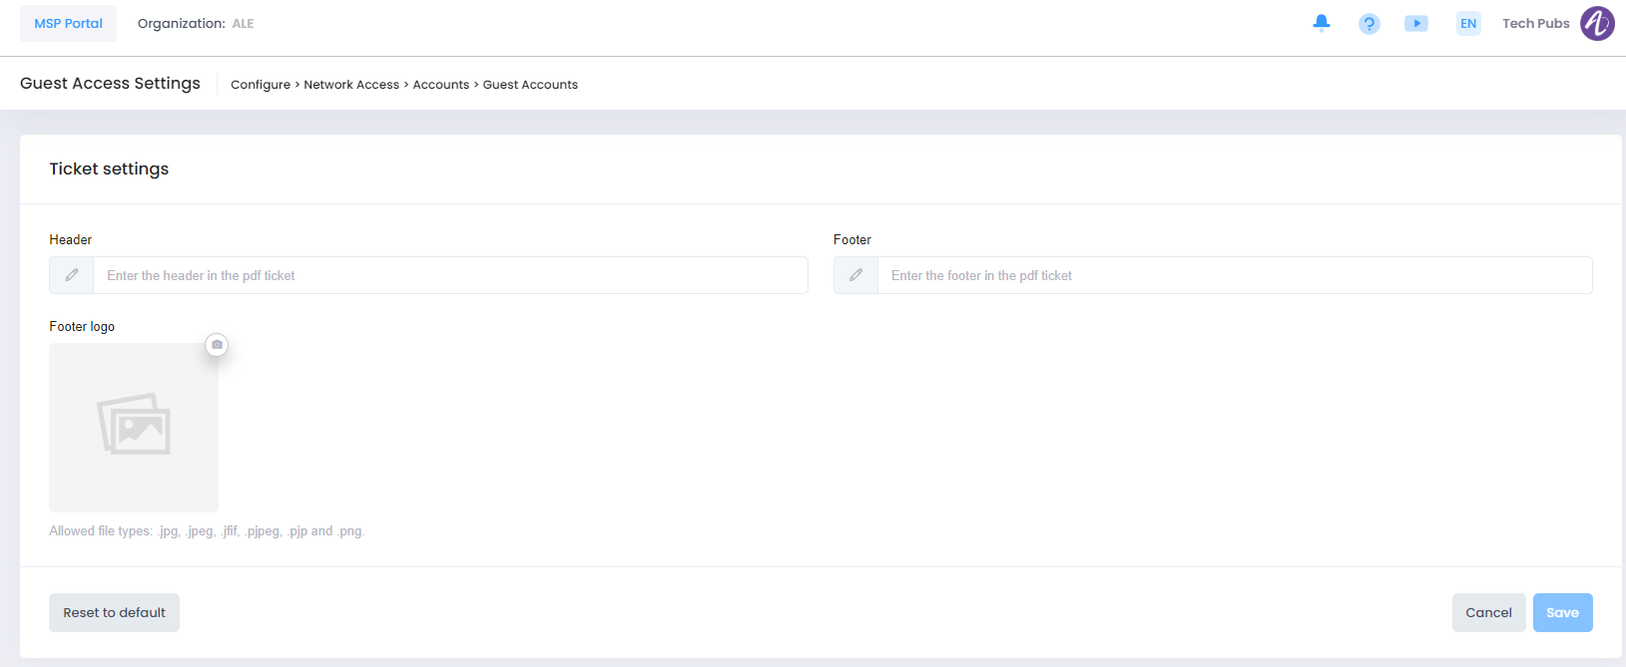Focus the Header text input field

[449, 275]
